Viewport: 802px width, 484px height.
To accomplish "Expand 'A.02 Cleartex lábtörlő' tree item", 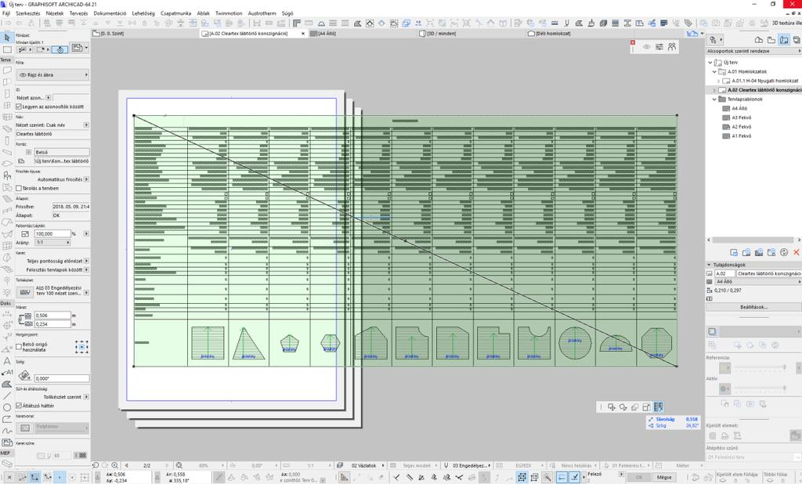I will point(714,90).
